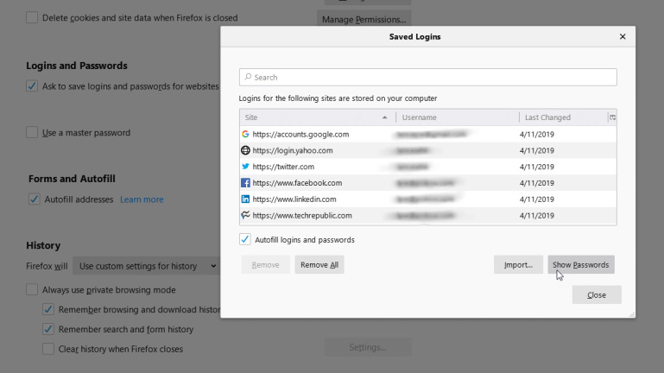
Task: Click the 4/11/2019 date in the techrepublic row
Action: (536, 216)
